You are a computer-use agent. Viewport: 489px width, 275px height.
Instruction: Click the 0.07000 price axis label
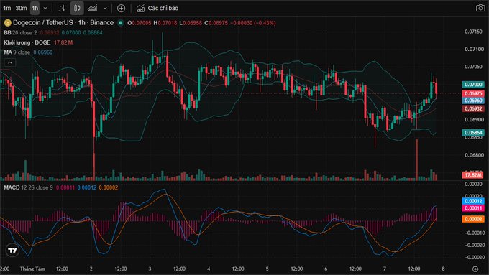click(473, 85)
